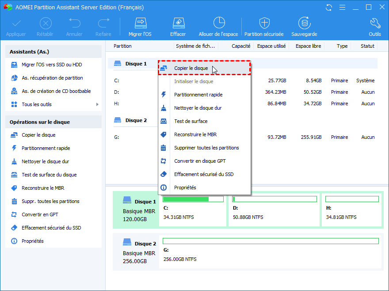
Task: Click the H: 34.81GB NTFS partition block
Action: [x=351, y=210]
